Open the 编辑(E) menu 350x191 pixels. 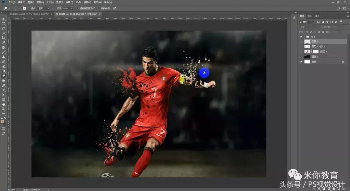(21, 3)
